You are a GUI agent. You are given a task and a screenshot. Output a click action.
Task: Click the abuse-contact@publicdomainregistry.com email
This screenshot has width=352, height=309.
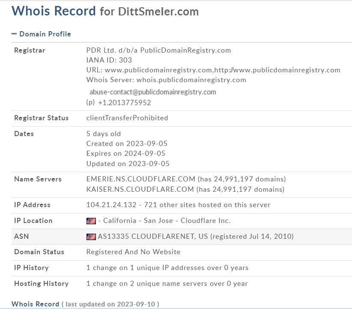tap(152, 92)
